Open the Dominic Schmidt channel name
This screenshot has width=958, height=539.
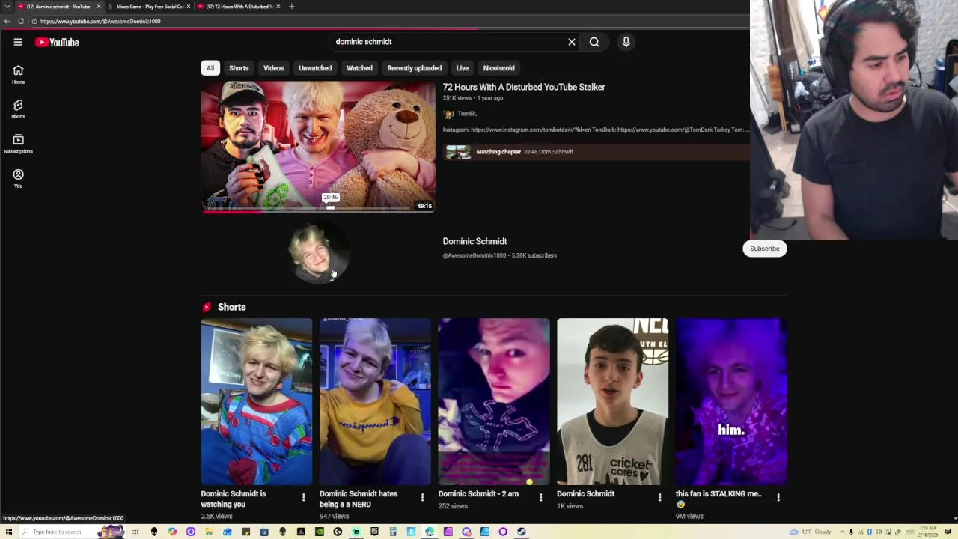pos(475,241)
